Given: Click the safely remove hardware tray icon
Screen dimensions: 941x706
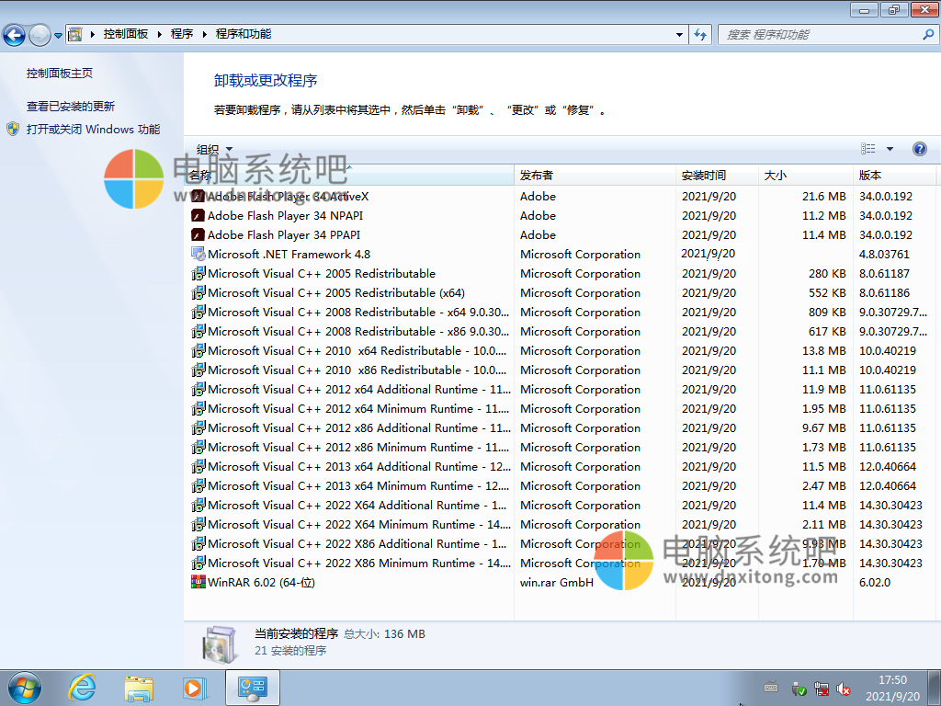Looking at the screenshot, I should [x=799, y=689].
